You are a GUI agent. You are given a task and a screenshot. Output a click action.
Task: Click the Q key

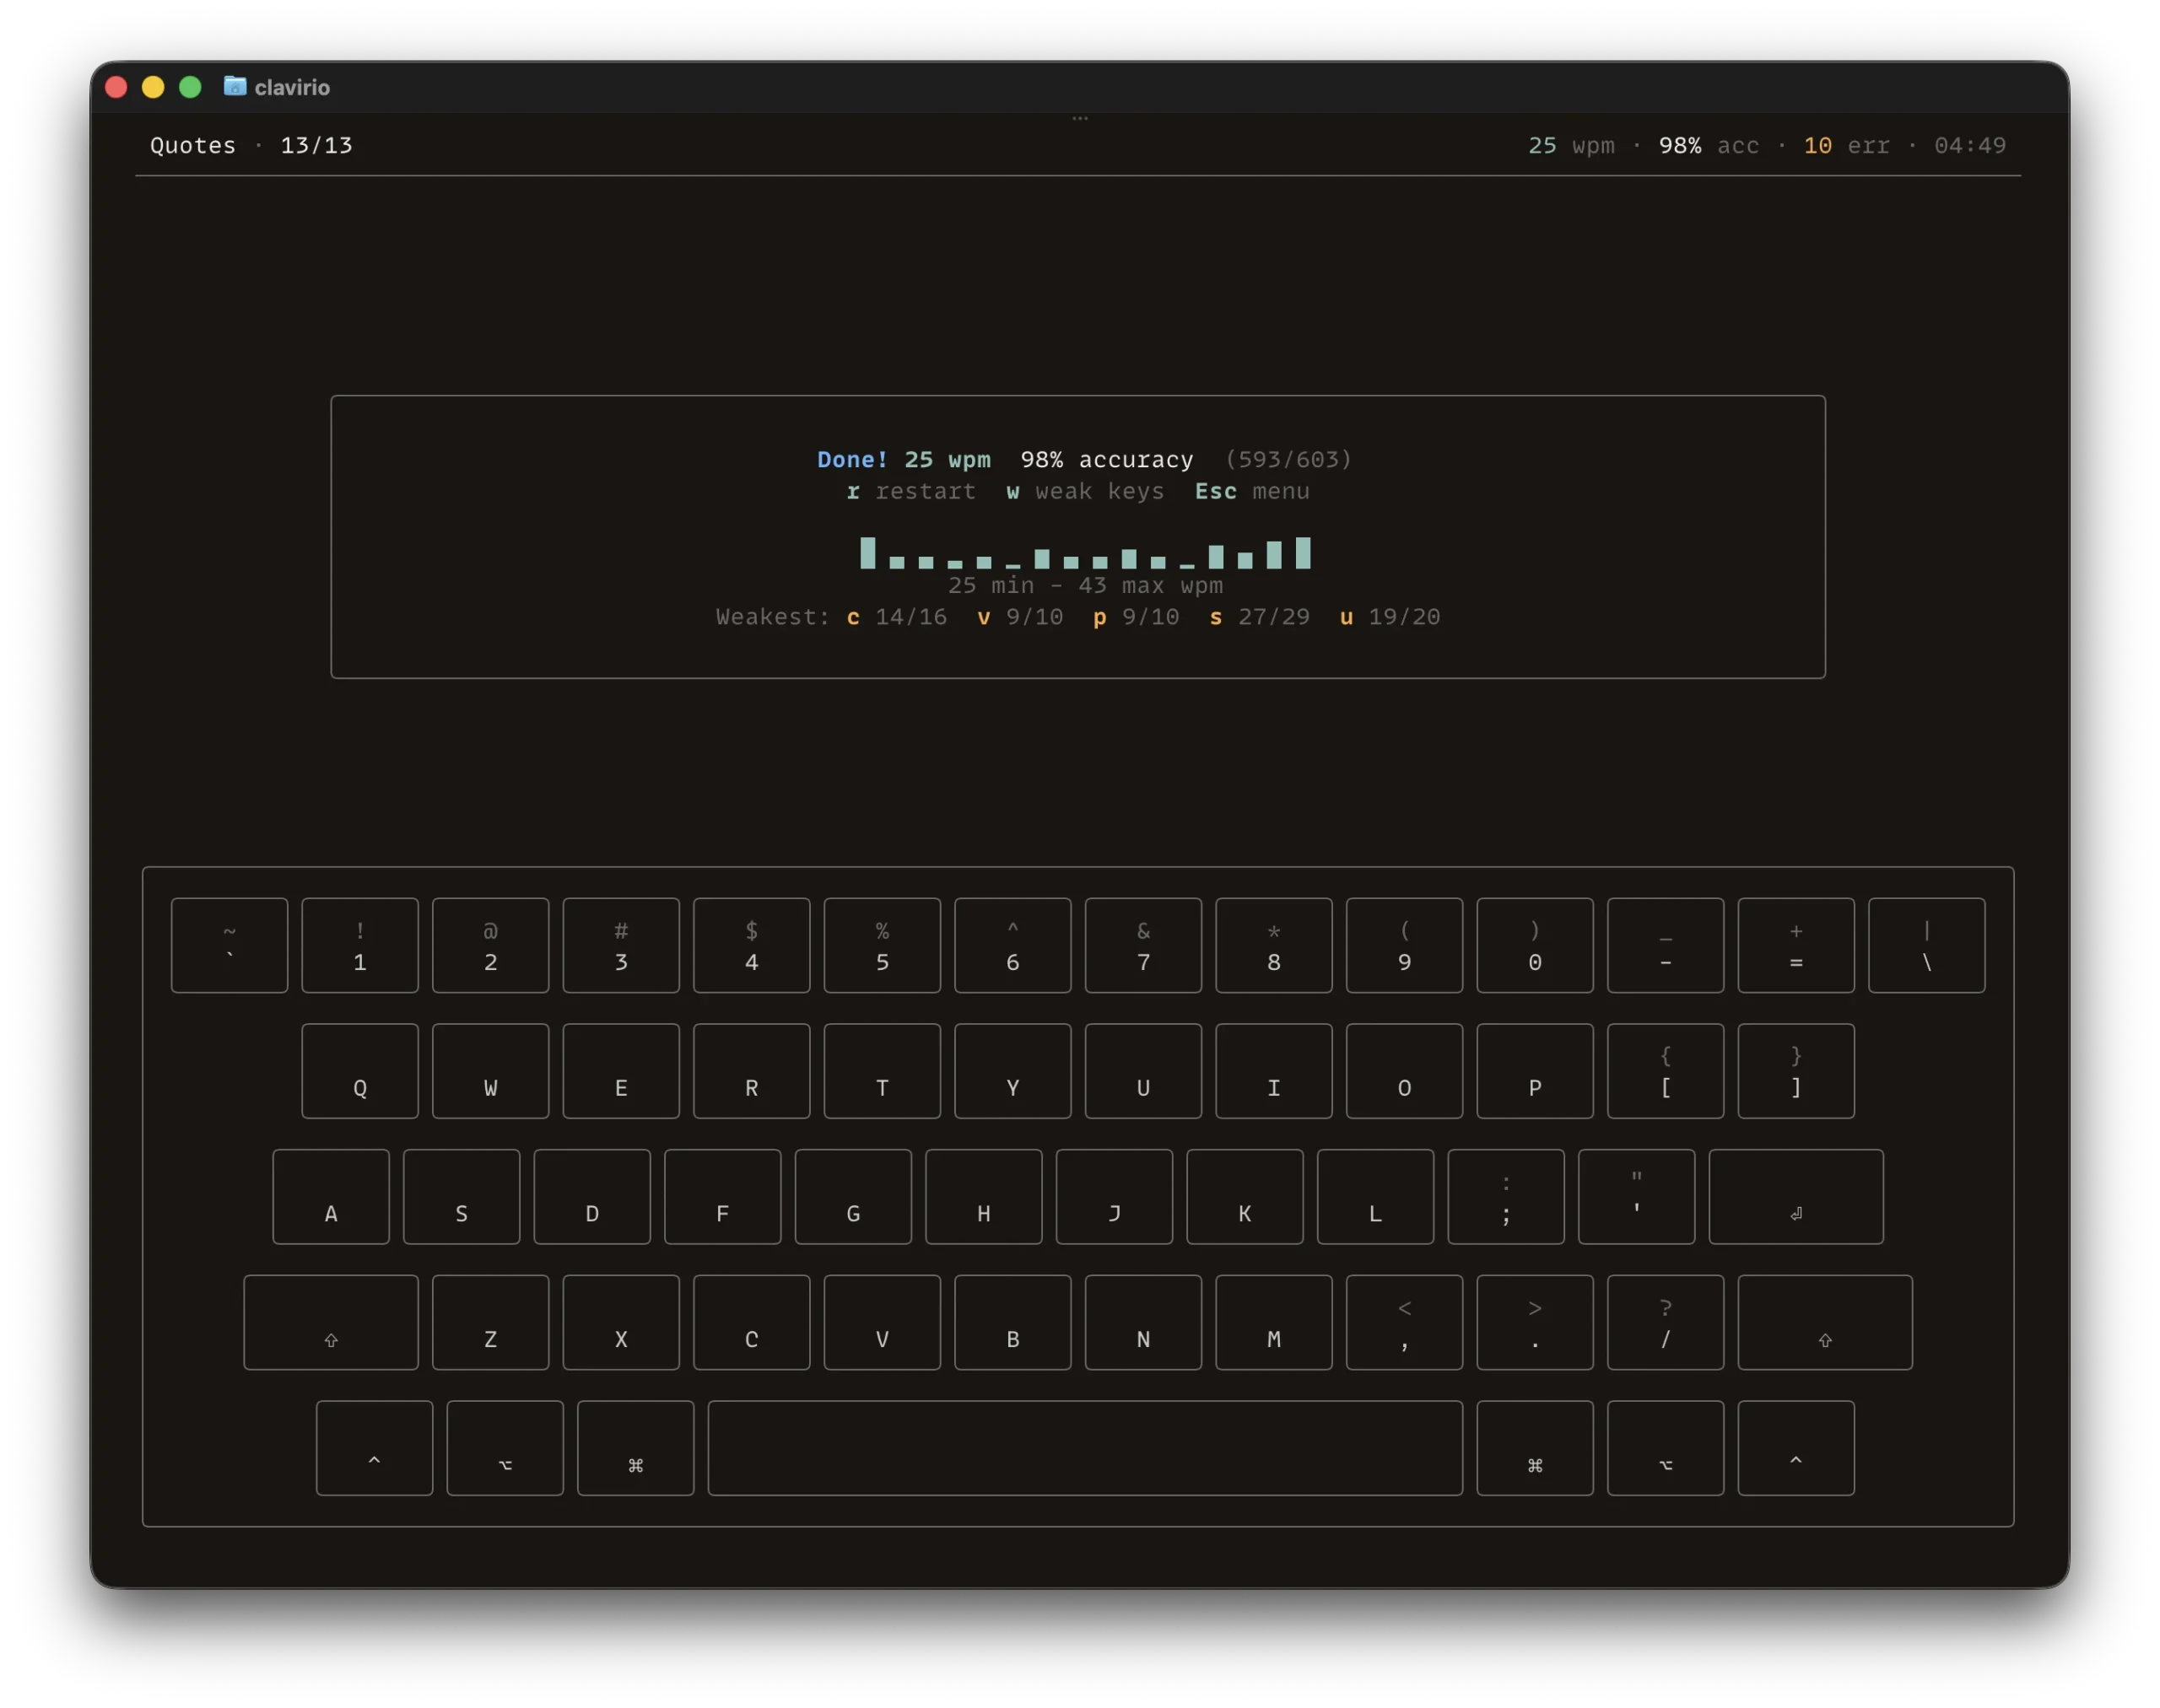coord(359,1071)
